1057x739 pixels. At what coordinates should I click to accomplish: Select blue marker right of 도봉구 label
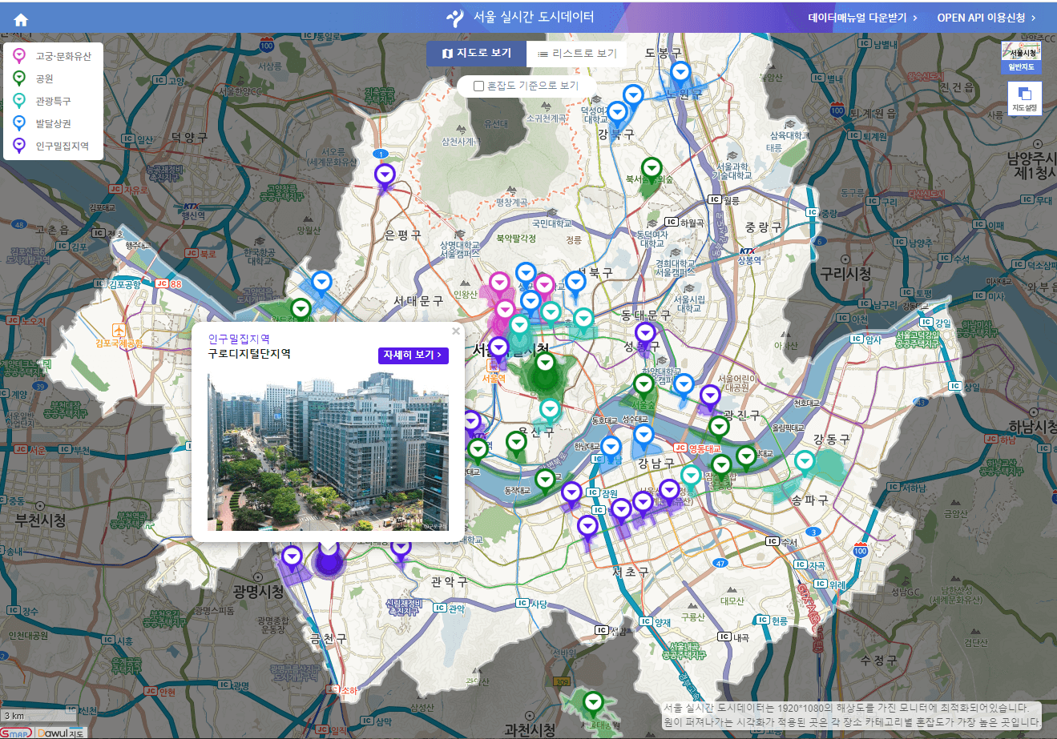tap(680, 74)
